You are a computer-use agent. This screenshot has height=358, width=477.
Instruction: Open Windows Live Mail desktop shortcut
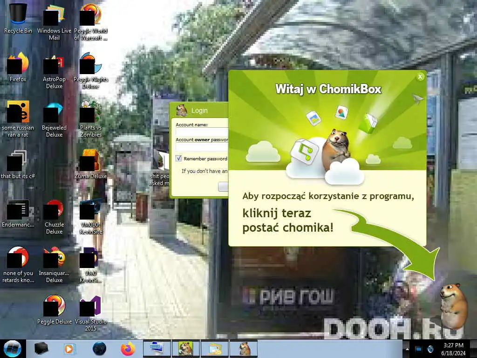coord(54,21)
